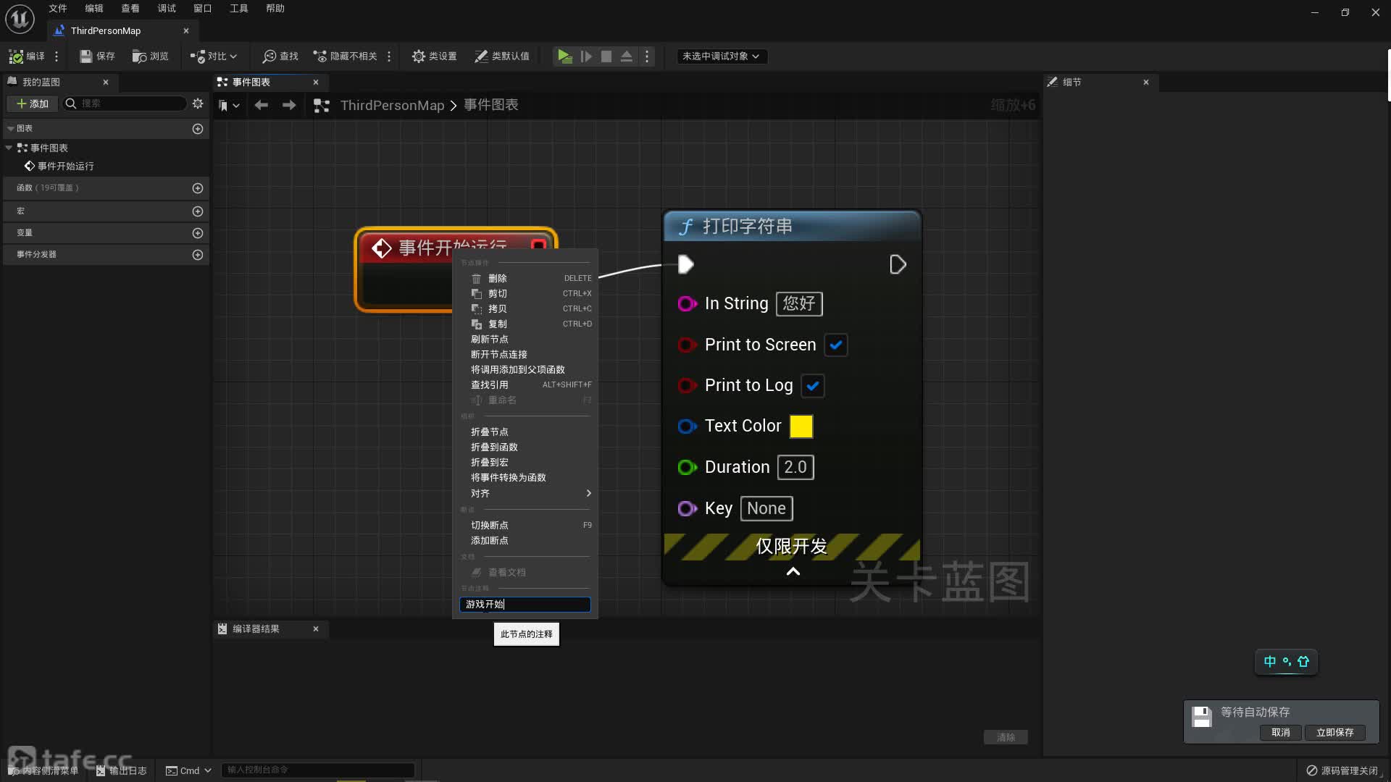Choose Cut (剪切) in context menu
1391x782 pixels.
(525, 293)
